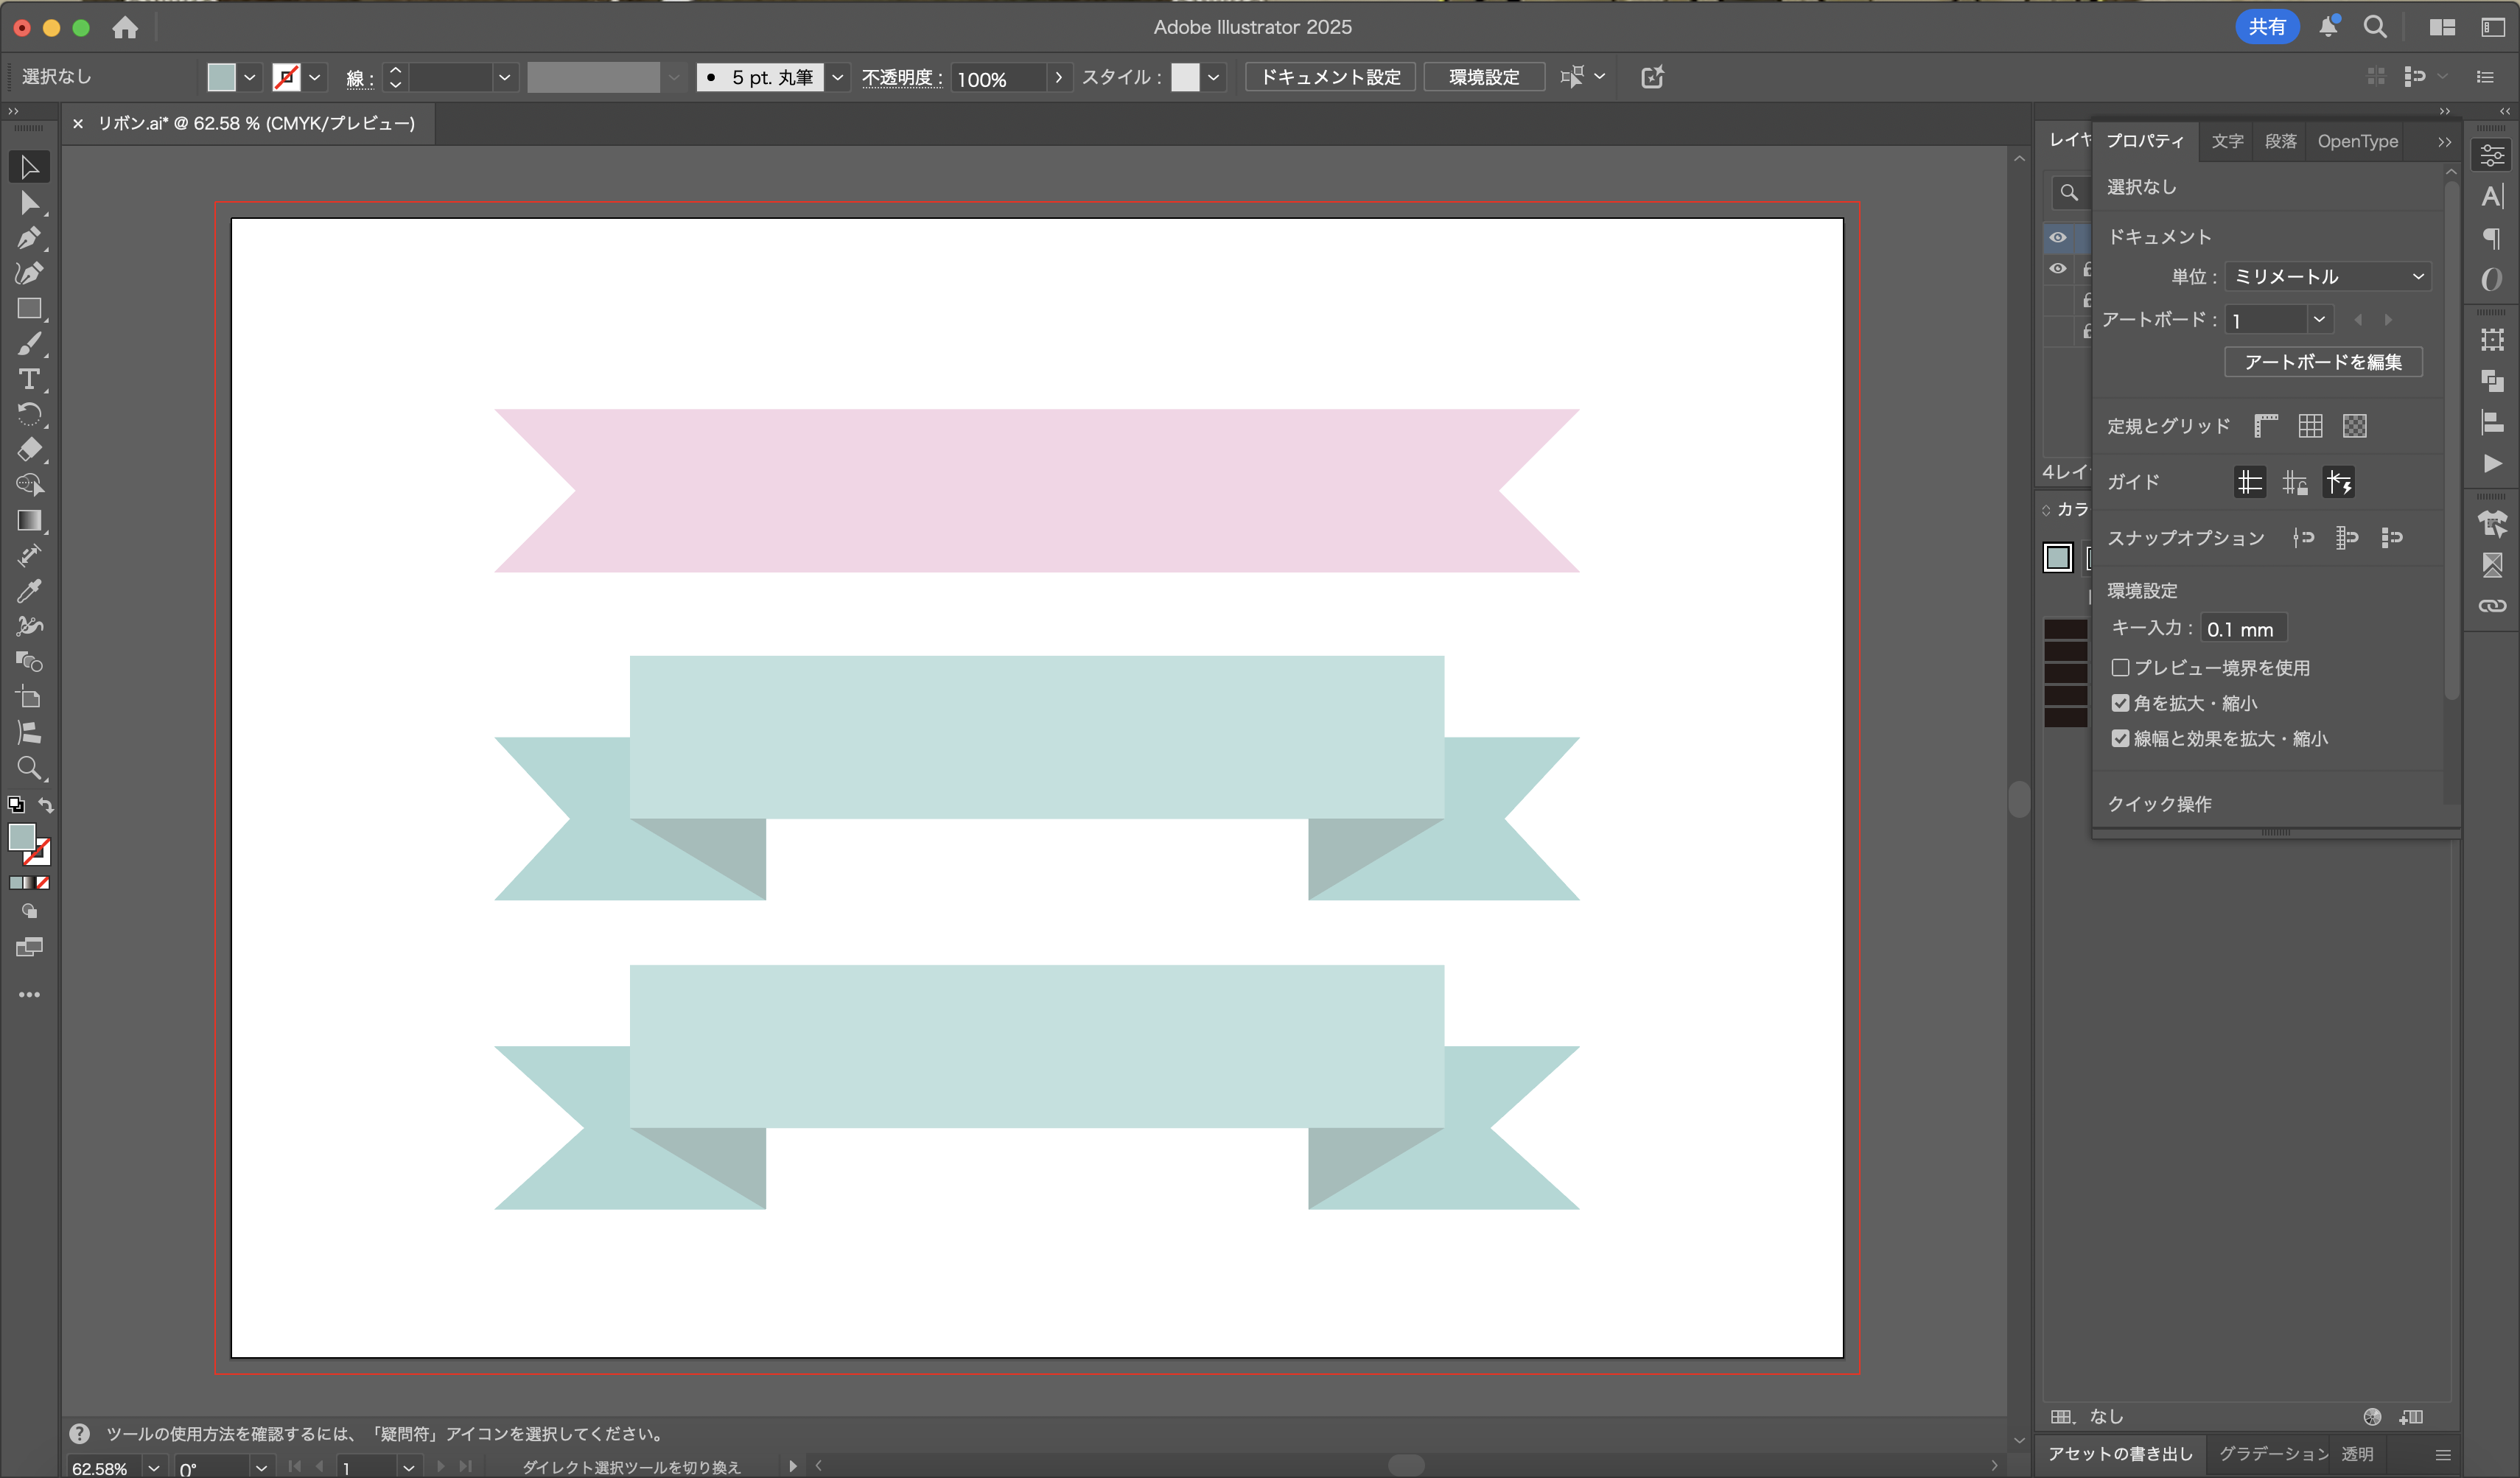Choose the Eyedropper tool
The image size is (2520, 1478).
coord(28,591)
